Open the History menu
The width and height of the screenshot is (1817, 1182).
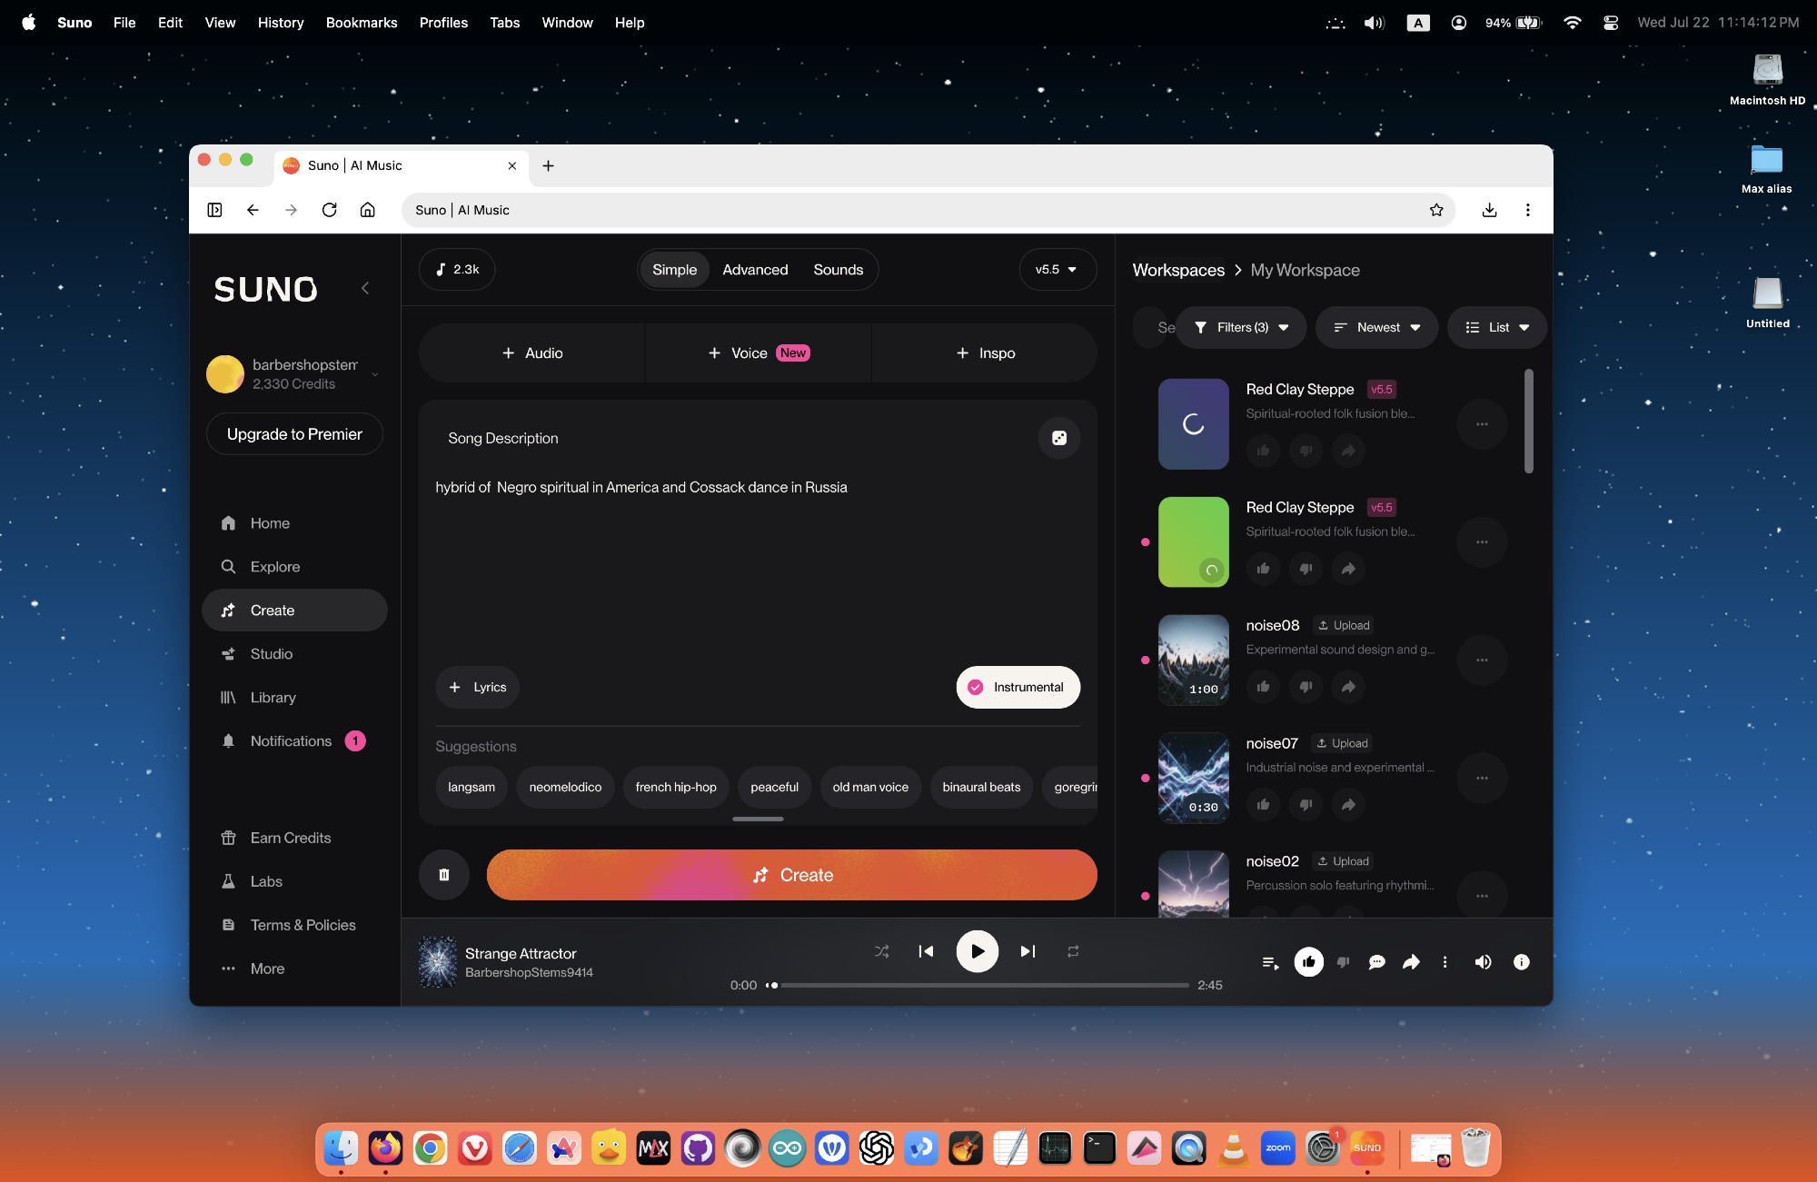click(x=281, y=23)
